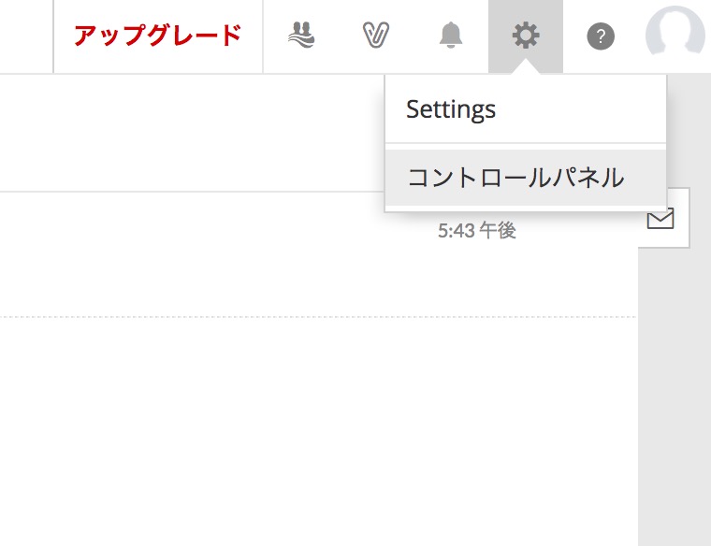This screenshot has height=546, width=711.
Task: Click the divider between Settings and コントロールパネル
Action: click(526, 147)
